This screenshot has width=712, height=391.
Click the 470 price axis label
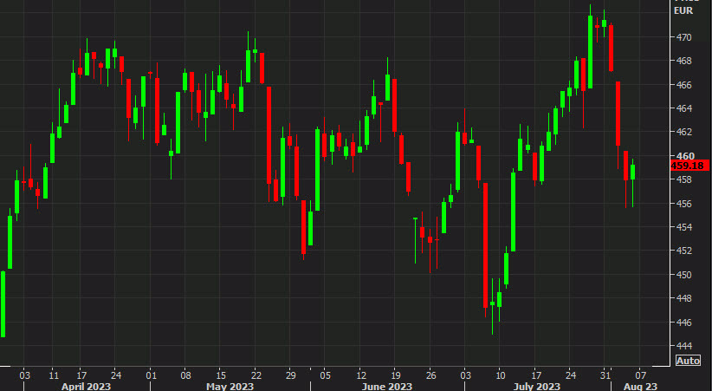(x=683, y=37)
